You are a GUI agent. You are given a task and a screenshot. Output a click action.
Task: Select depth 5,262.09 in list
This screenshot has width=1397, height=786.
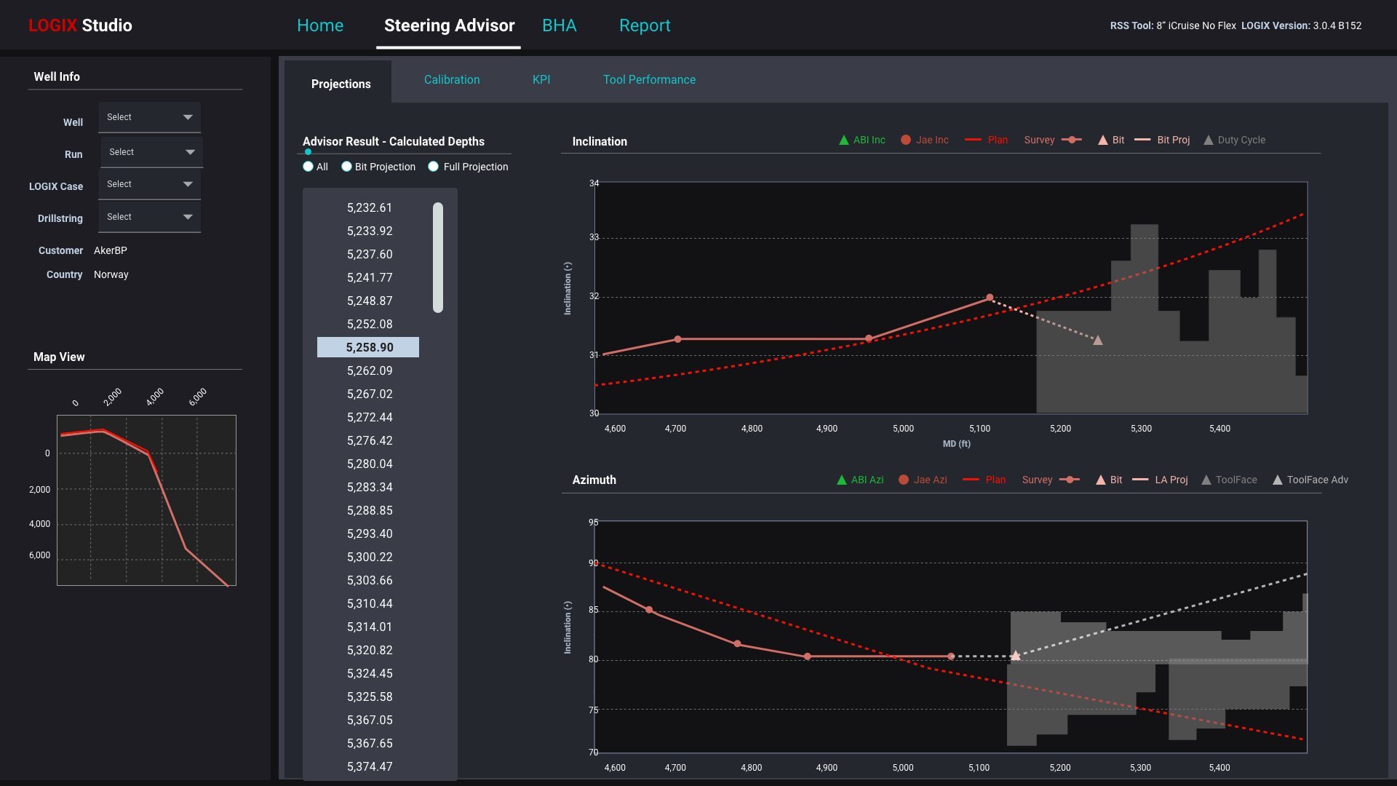click(x=369, y=370)
